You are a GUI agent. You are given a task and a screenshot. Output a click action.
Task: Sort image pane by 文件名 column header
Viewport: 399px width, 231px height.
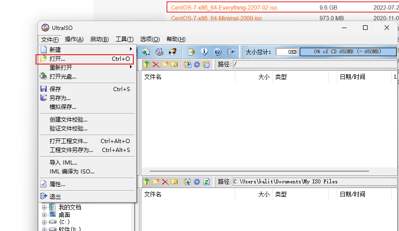pos(188,77)
